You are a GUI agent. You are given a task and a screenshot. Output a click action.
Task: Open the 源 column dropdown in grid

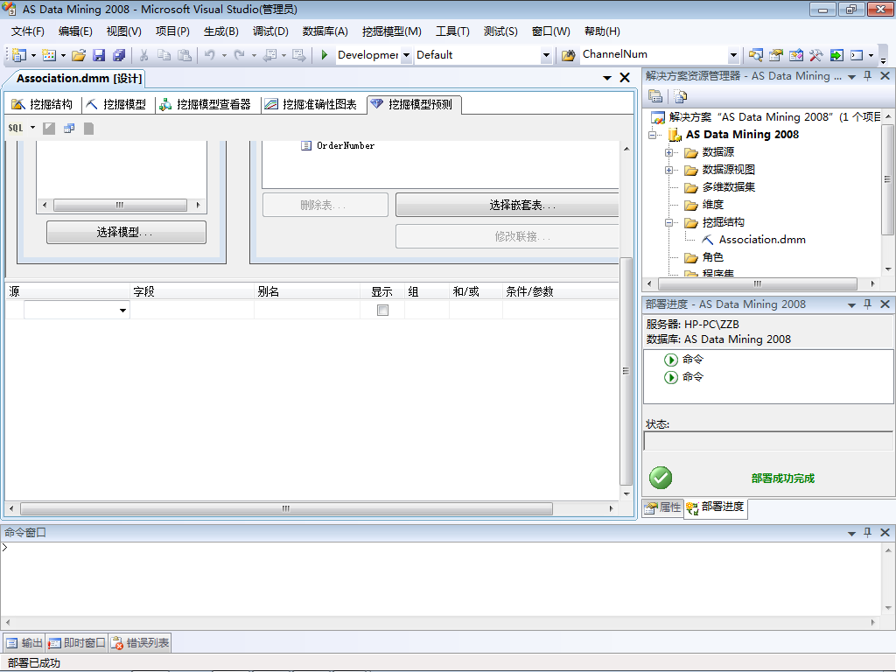point(122,311)
